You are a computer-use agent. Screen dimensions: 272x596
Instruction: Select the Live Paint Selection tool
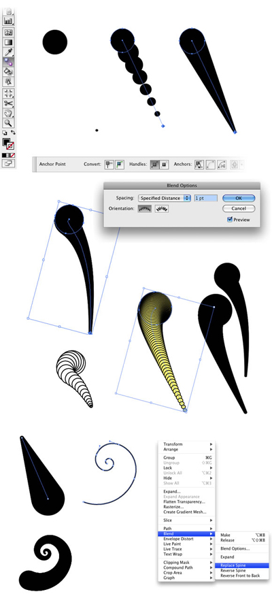[x=8, y=82]
